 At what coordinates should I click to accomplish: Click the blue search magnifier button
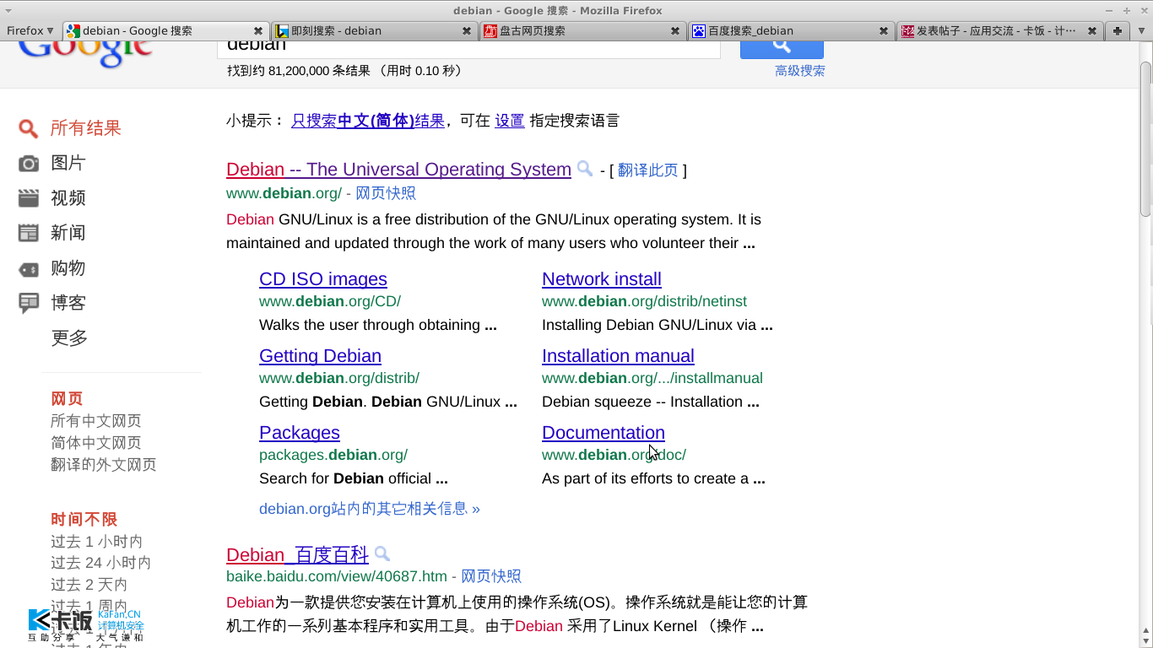pyautogui.click(x=782, y=48)
